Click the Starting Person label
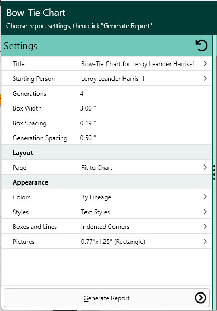 [x=34, y=79]
